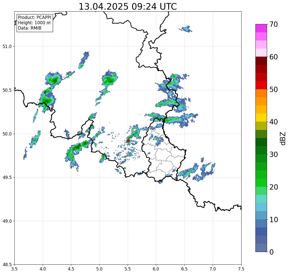Click the orange colorbar swatch below 50
289x274 pixels.
261,93
